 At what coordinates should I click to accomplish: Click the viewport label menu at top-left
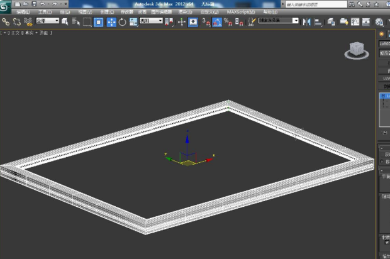[26, 33]
